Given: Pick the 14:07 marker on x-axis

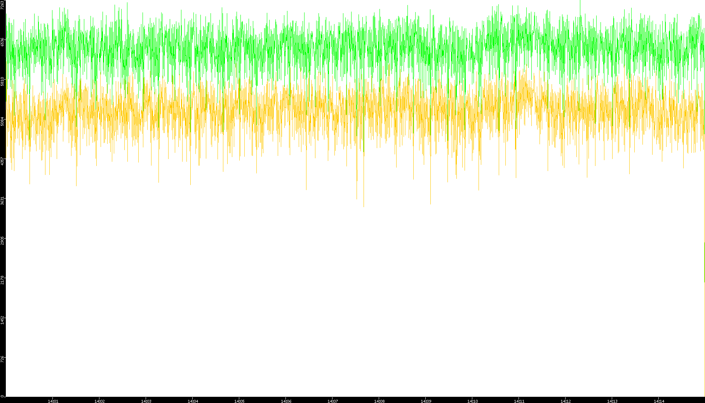Looking at the screenshot, I should tap(332, 401).
